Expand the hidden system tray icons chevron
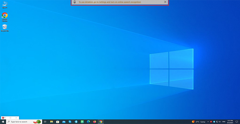The image size is (240, 124). tap(208, 122)
